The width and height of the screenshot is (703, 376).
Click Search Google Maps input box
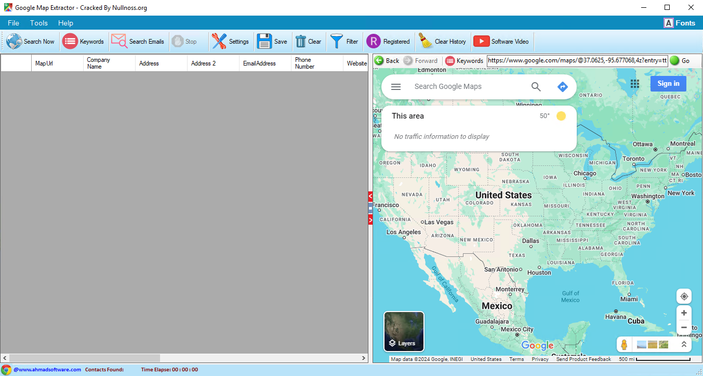[x=468, y=87]
